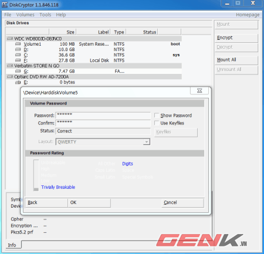Select the C: volume label
This screenshot has height=254, width=264.
(x=26, y=55)
